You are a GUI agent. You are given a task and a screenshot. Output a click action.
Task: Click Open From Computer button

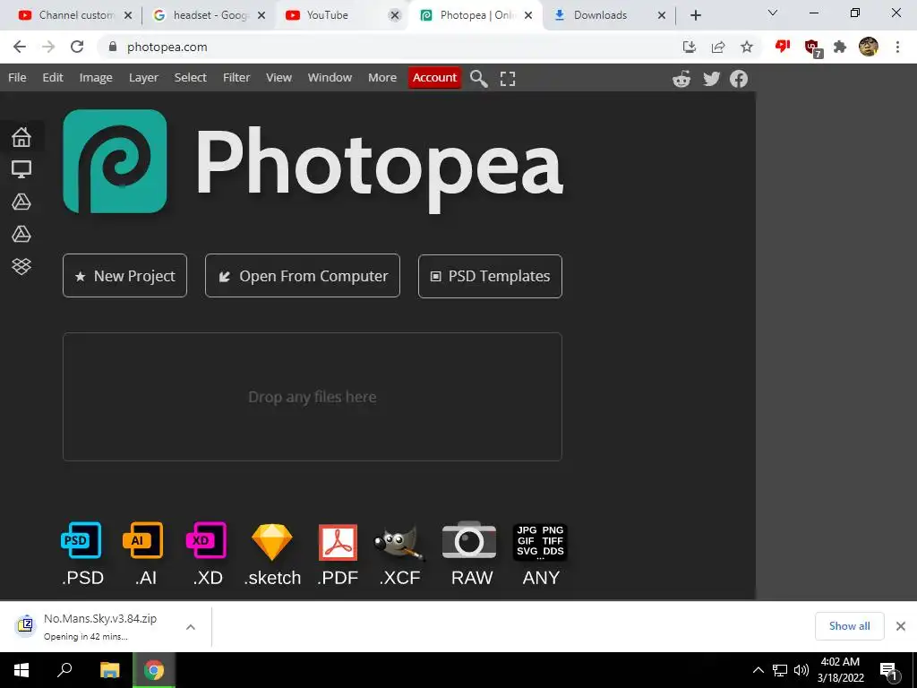pos(303,276)
